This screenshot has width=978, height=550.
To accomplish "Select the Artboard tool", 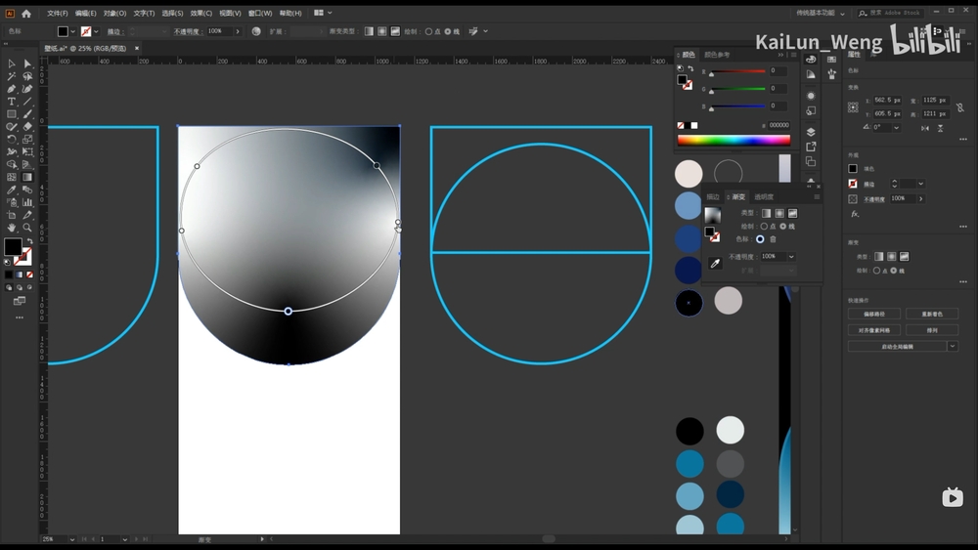I will (11, 215).
